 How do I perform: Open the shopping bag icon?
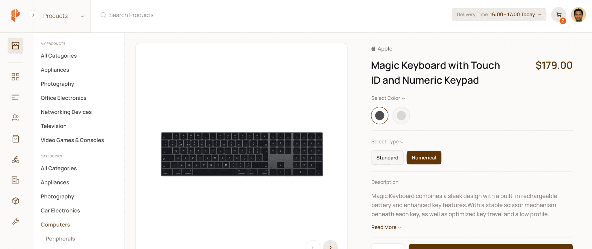pyautogui.click(x=15, y=139)
